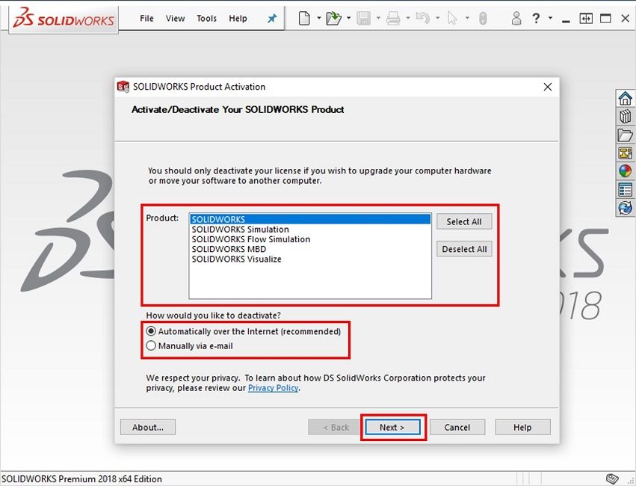Open the View Palette icon

coord(625,153)
